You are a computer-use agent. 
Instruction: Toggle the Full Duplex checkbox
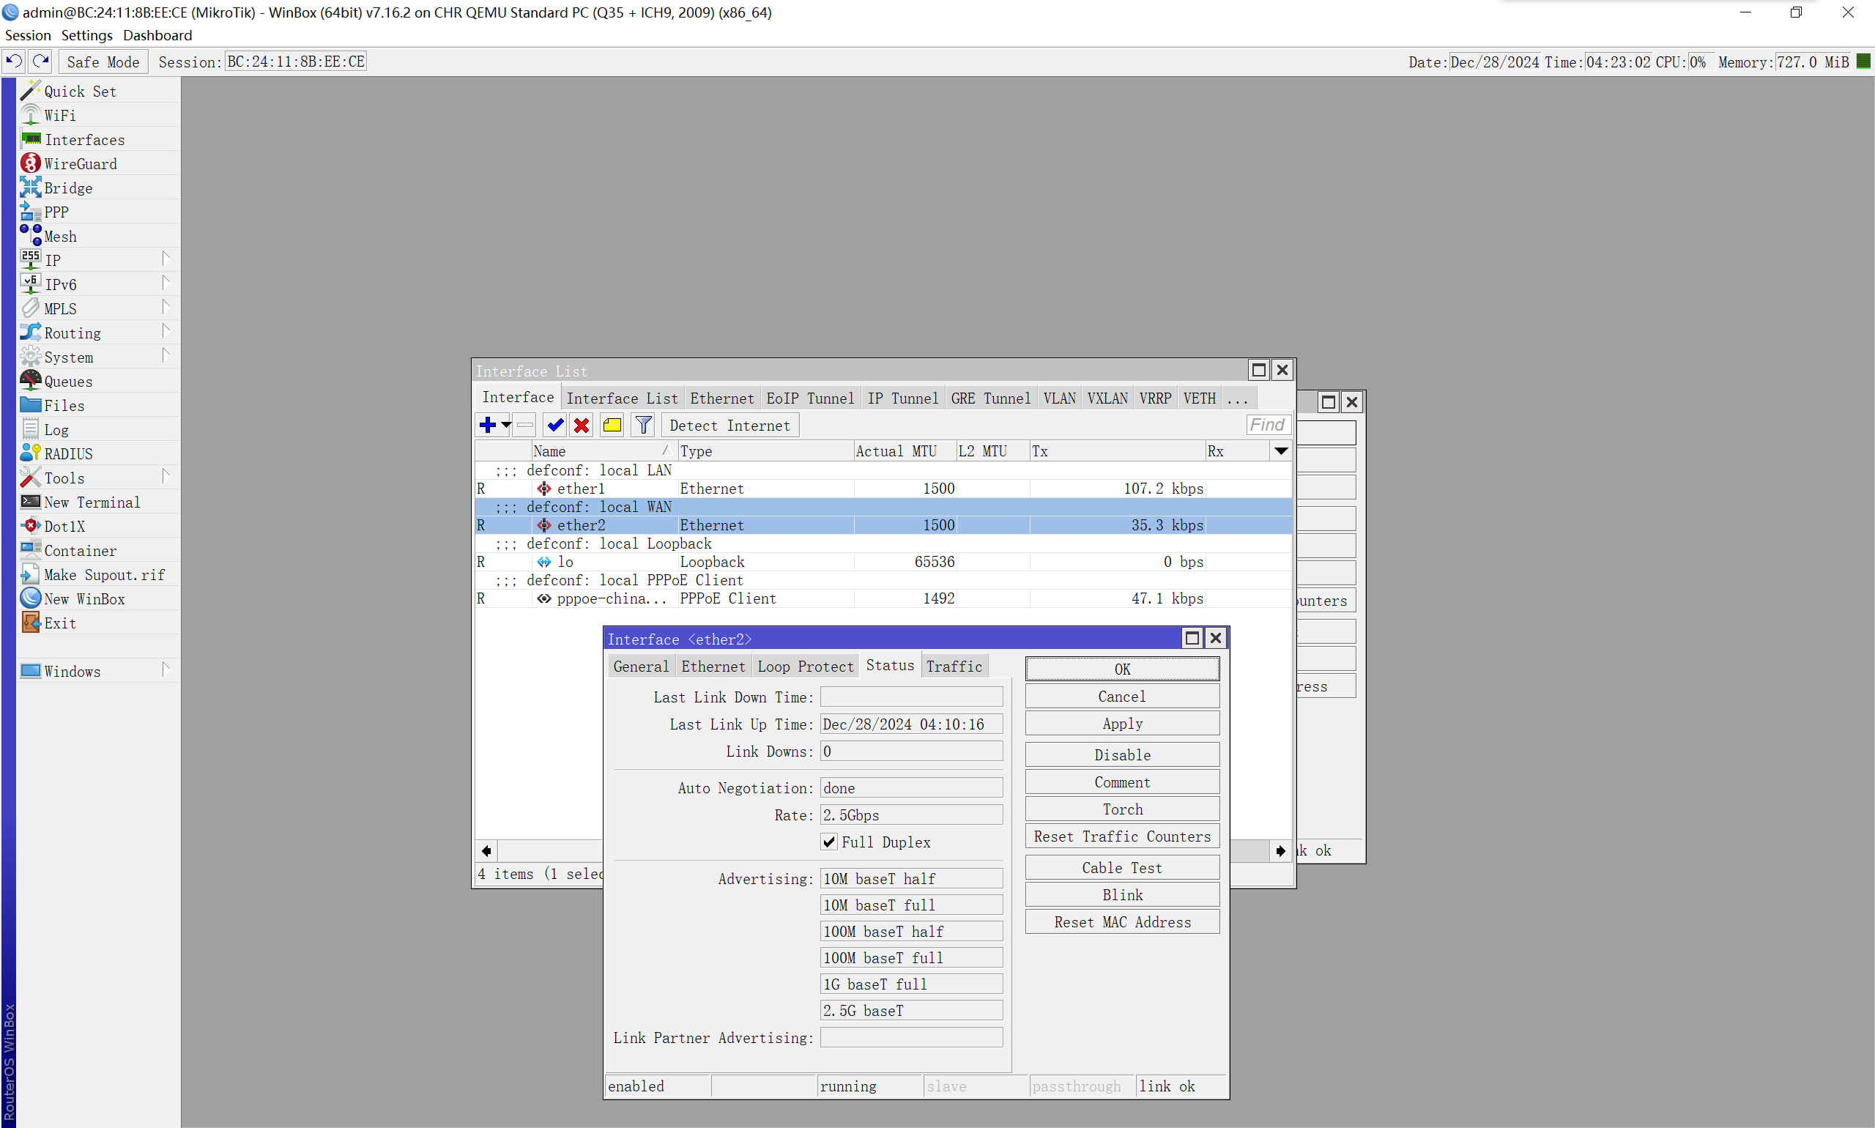pos(829,842)
